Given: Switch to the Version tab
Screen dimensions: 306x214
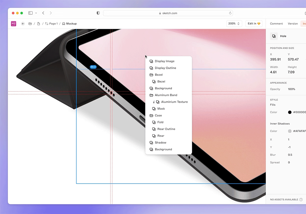Looking at the screenshot, I should pos(293,24).
